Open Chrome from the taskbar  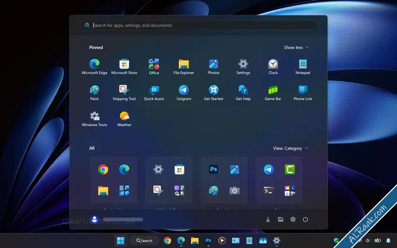pos(167,240)
